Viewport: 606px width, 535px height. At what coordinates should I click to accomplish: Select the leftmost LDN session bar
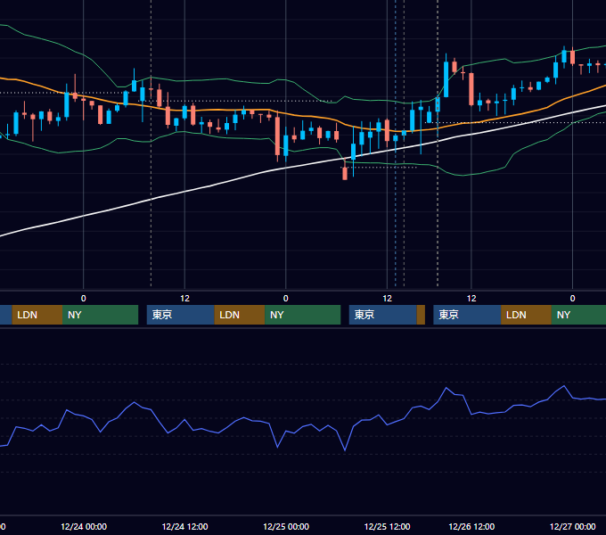pyautogui.click(x=37, y=315)
